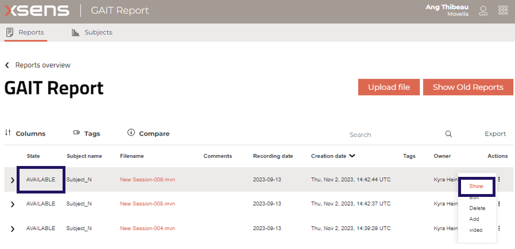
Task: Click Subject_N in the New Session-008 row
Action: (79, 204)
